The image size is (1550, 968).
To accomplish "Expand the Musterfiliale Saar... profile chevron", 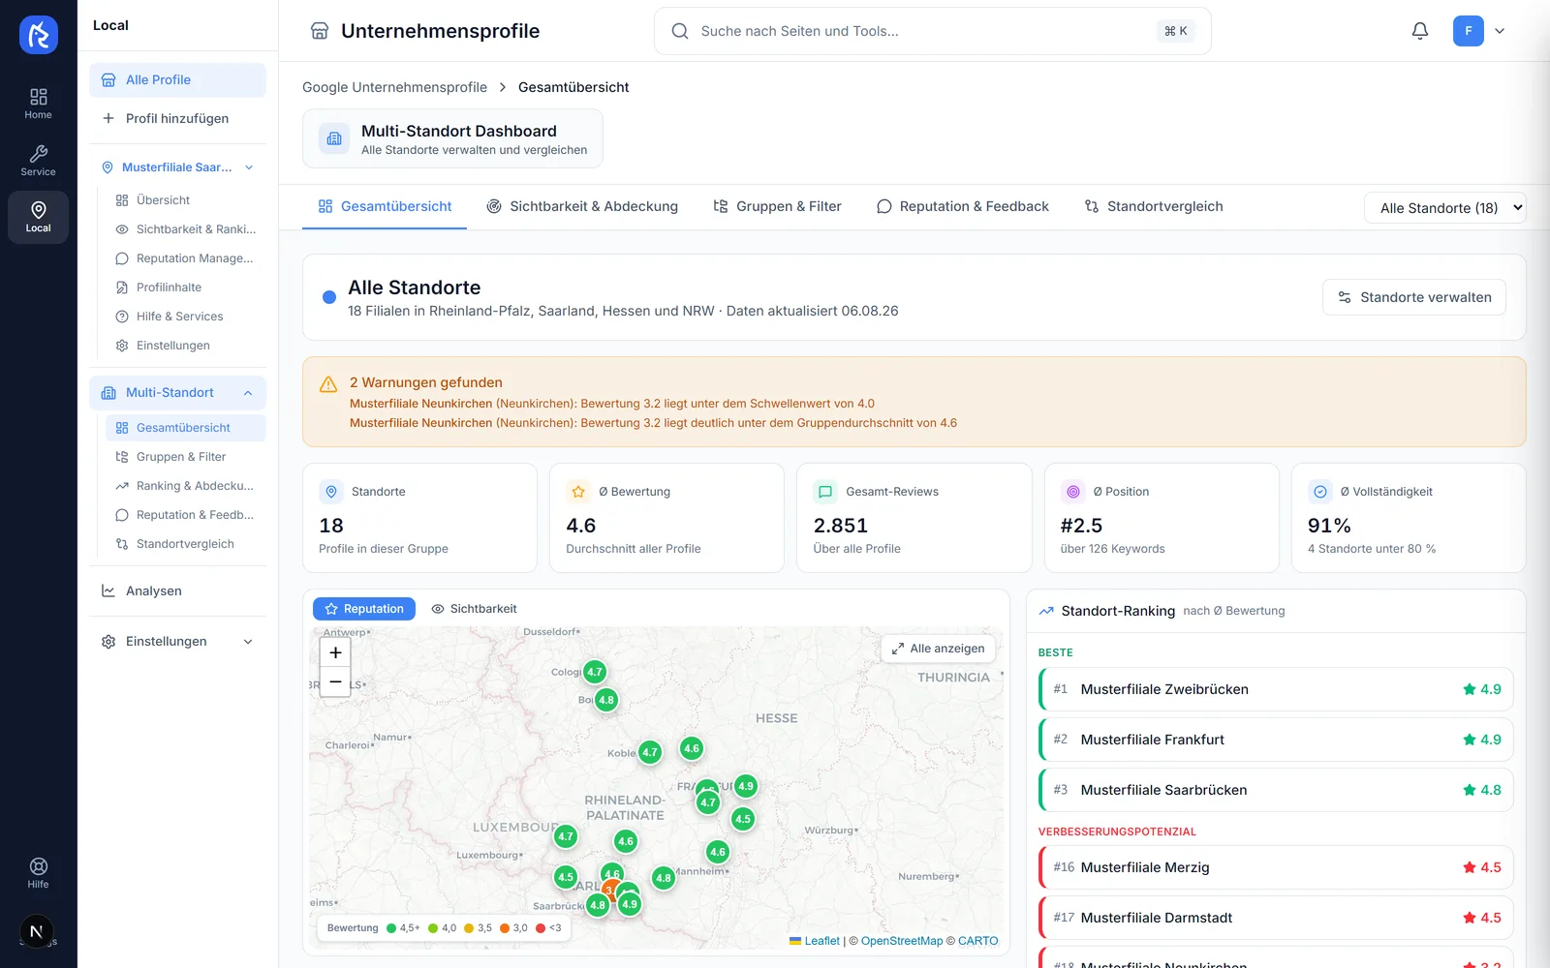I will pos(249,167).
